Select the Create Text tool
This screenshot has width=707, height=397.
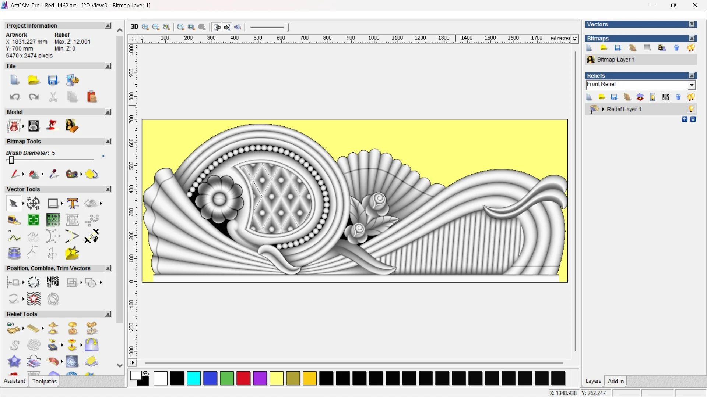coord(73,203)
